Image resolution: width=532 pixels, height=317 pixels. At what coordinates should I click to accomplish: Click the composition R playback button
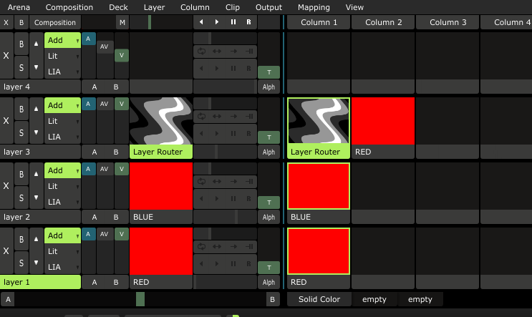click(248, 22)
